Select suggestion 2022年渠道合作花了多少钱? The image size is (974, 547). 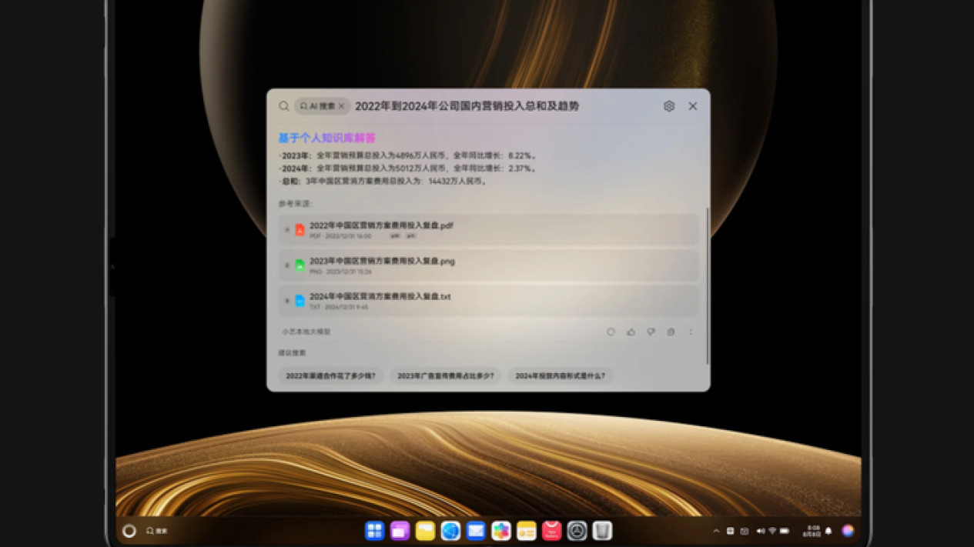[330, 376]
